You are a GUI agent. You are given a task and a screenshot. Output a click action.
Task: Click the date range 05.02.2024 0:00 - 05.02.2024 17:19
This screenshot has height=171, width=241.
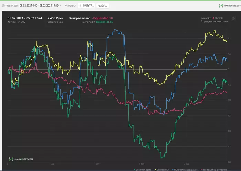pos(39,6)
